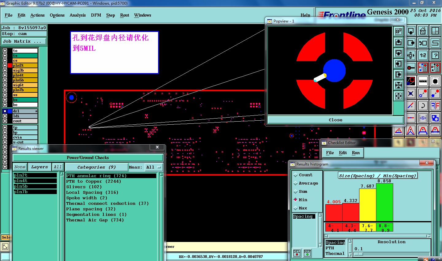Viewport: 442px width, 261px height.
Task: Click the Popview zoom out arrows icon
Action: 398,96
